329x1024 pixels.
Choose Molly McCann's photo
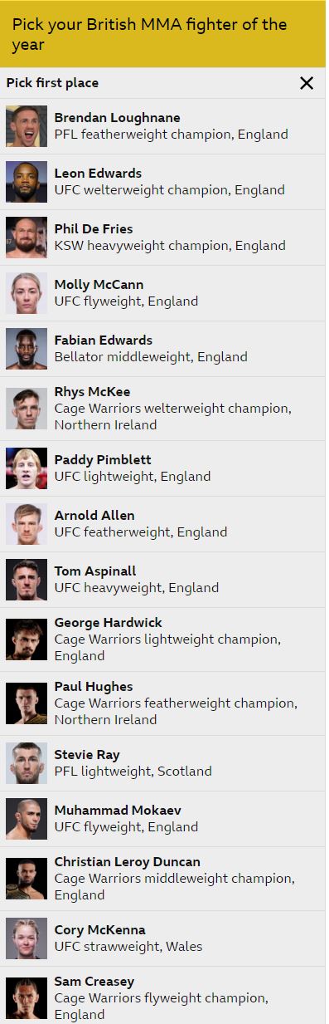click(27, 293)
